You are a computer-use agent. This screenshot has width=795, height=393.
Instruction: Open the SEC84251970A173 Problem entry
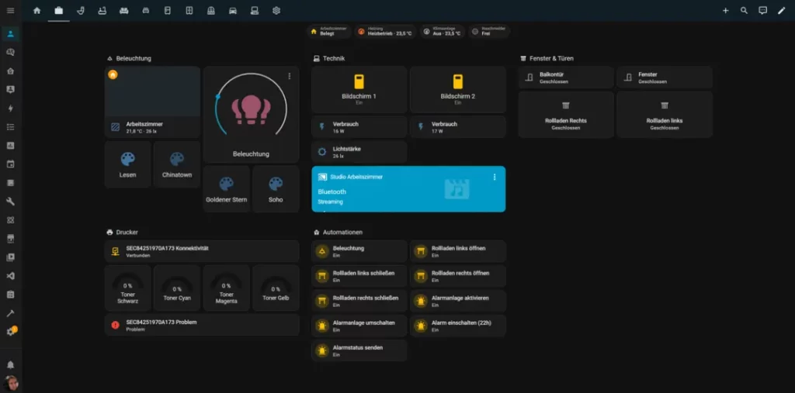coord(202,325)
